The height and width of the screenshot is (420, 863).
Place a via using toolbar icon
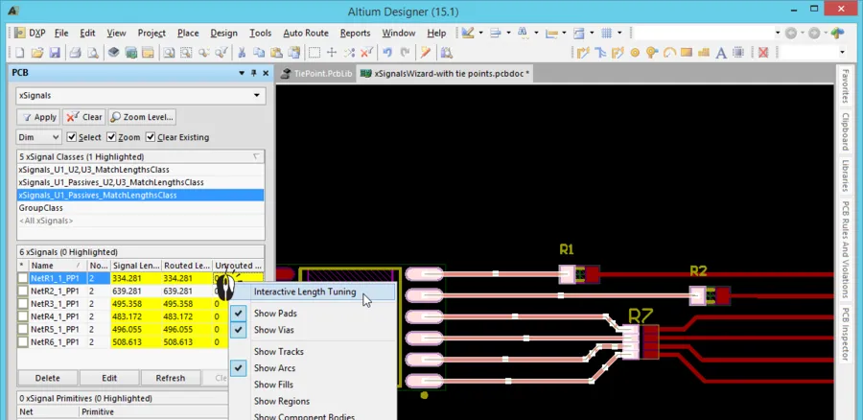pyautogui.click(x=652, y=53)
